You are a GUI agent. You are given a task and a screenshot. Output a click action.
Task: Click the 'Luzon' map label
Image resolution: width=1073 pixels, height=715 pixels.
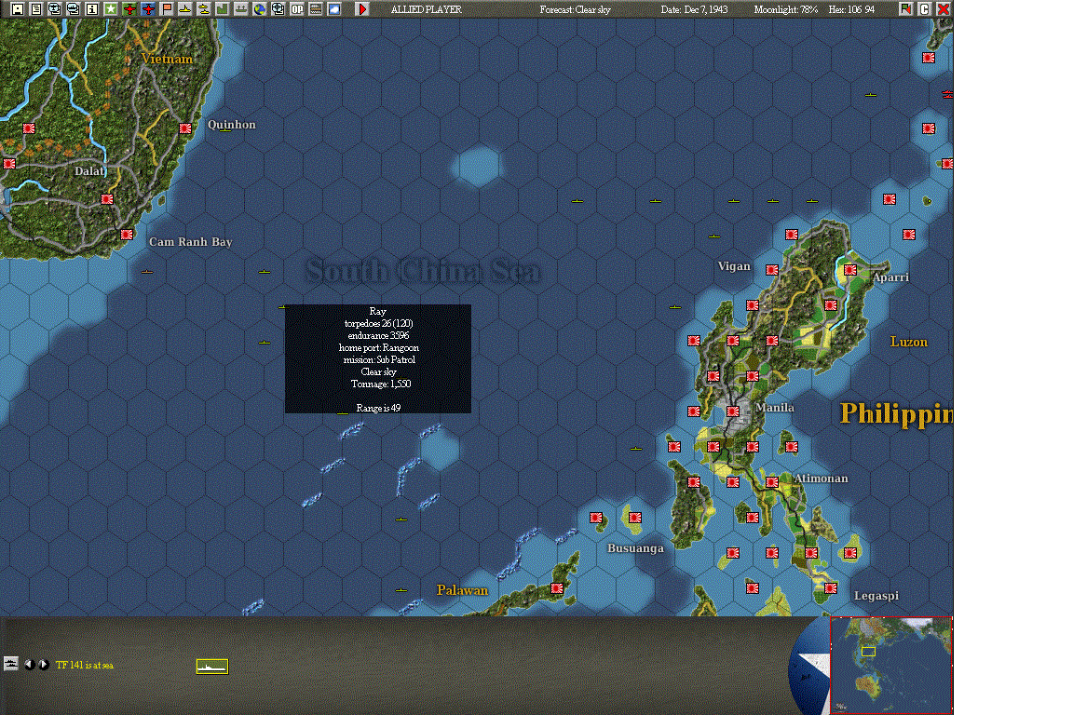pos(909,342)
